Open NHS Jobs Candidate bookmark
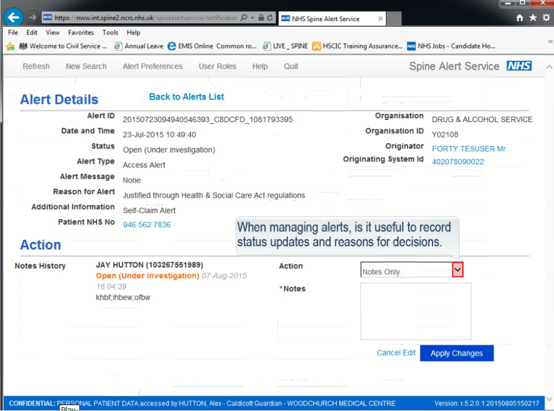Screen dimensions: 554x411 pos(451,46)
